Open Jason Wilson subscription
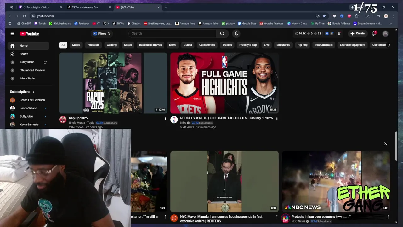The height and width of the screenshot is (227, 403). (28, 108)
